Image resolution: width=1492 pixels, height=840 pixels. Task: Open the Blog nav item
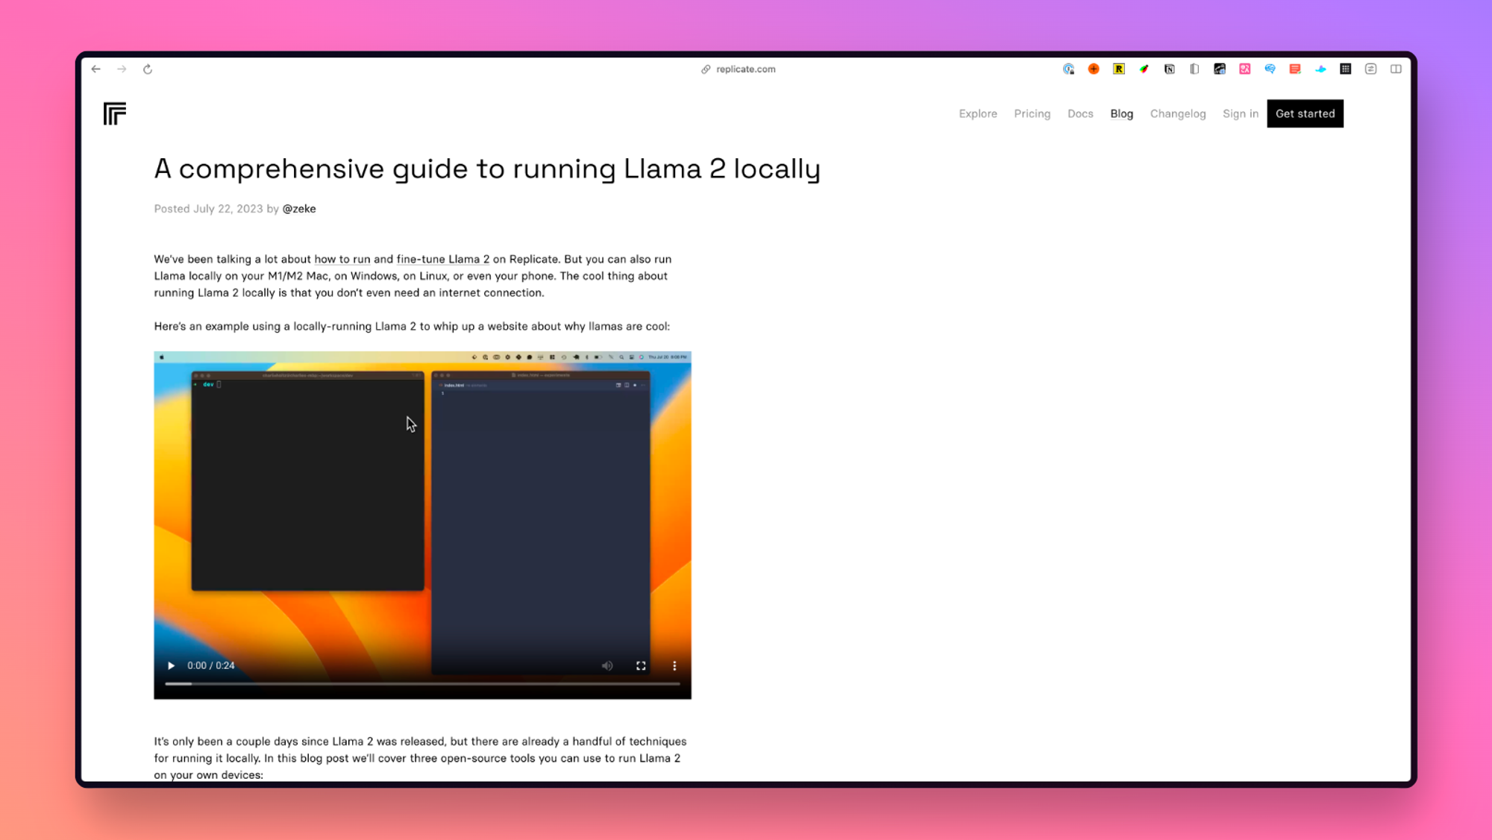[x=1121, y=113]
